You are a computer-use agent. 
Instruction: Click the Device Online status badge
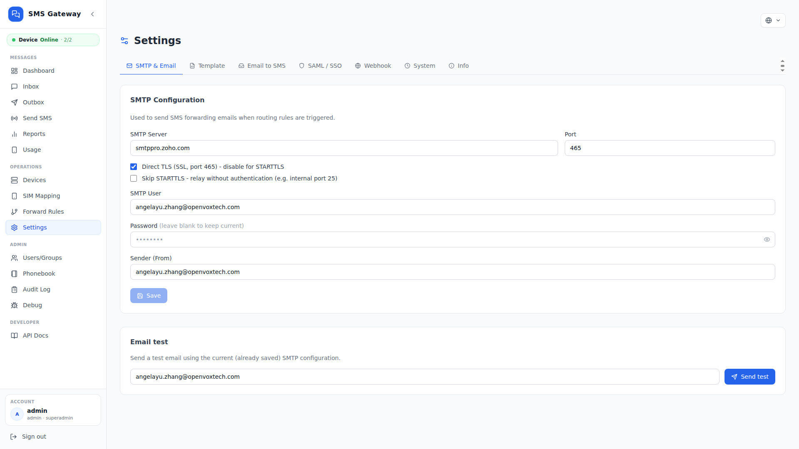[x=53, y=40]
